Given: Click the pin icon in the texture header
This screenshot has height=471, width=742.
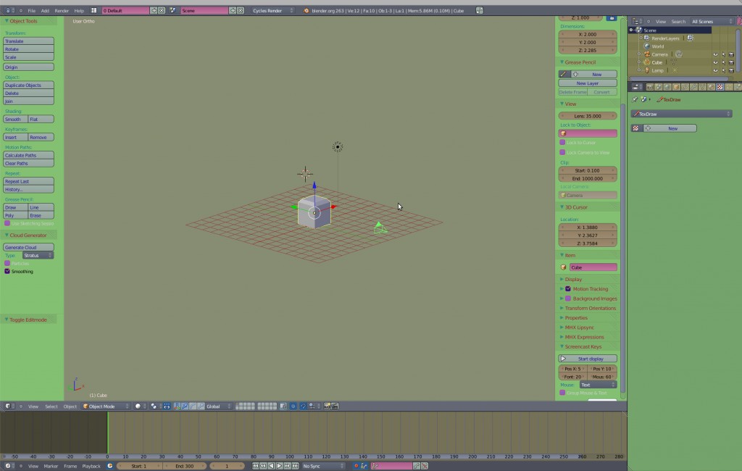Looking at the screenshot, I should point(634,99).
